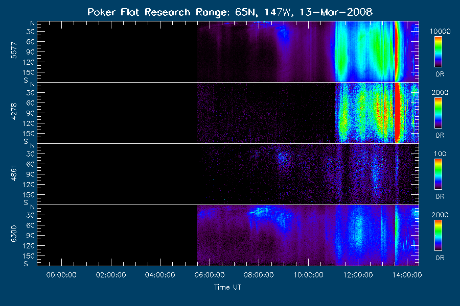This screenshot has height=306, width=460.
Task: Click the 0R label beside the 6300 panel
Action: 440,258
